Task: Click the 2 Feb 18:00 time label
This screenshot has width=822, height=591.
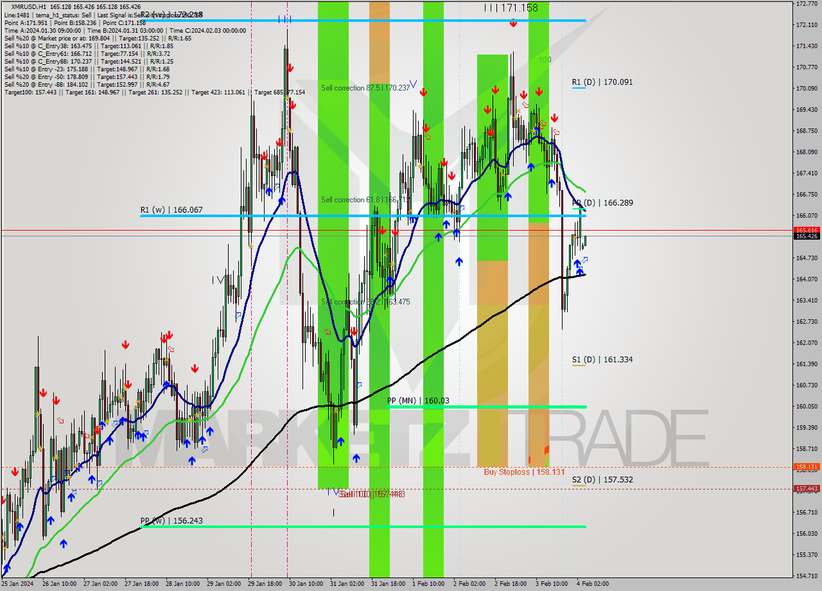Action: pyautogui.click(x=511, y=584)
